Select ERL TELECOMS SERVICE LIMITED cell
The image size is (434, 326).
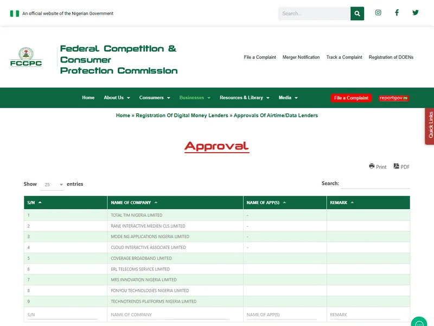tap(175, 269)
